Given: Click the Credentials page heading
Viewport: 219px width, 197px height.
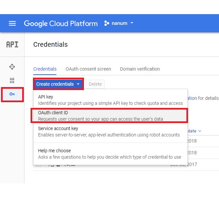Looking at the screenshot, I should click(50, 44).
